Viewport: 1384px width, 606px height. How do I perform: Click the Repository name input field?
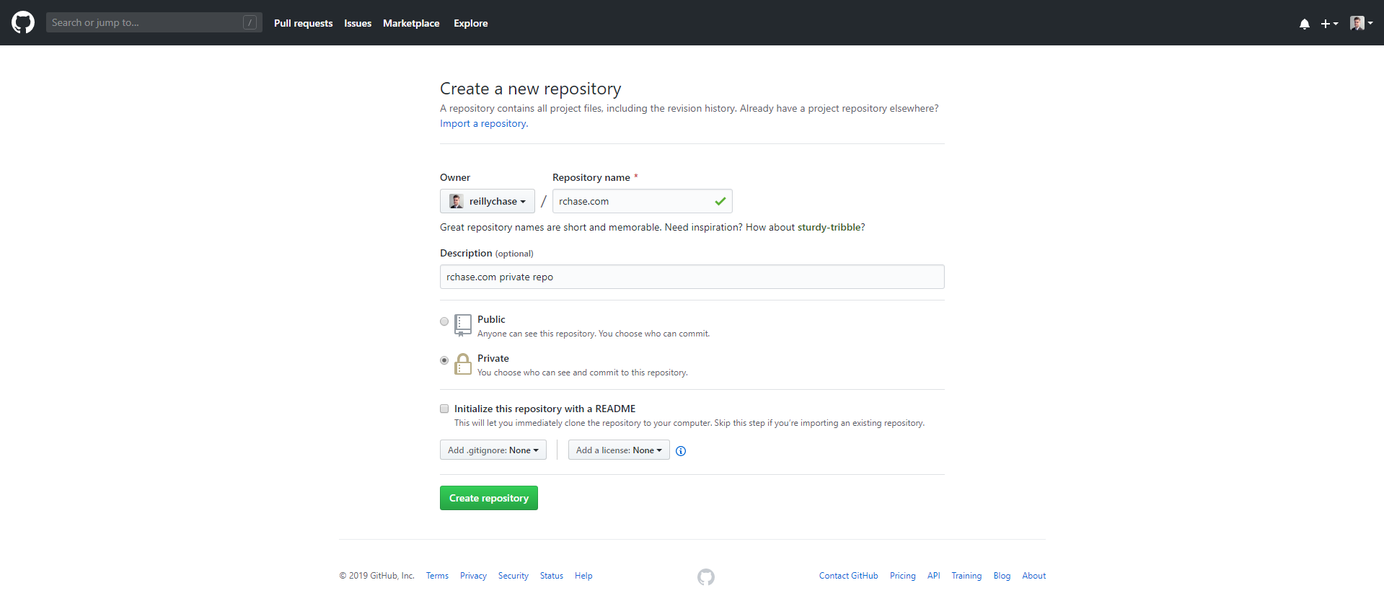click(x=643, y=201)
